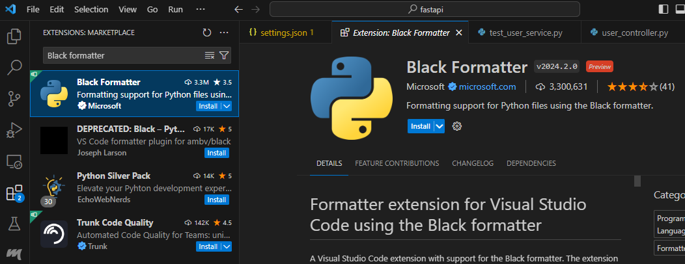
Task: Expand Install dropdown on Black Formatter detail page
Action: [440, 126]
